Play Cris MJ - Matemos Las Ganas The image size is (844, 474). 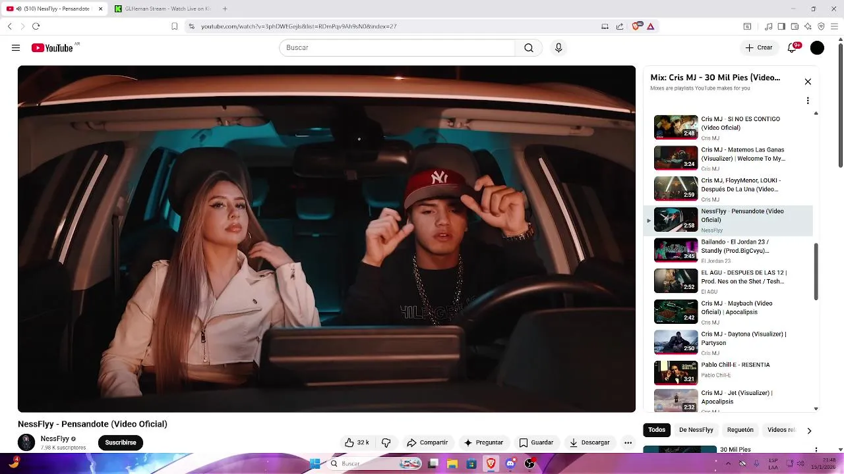728,158
